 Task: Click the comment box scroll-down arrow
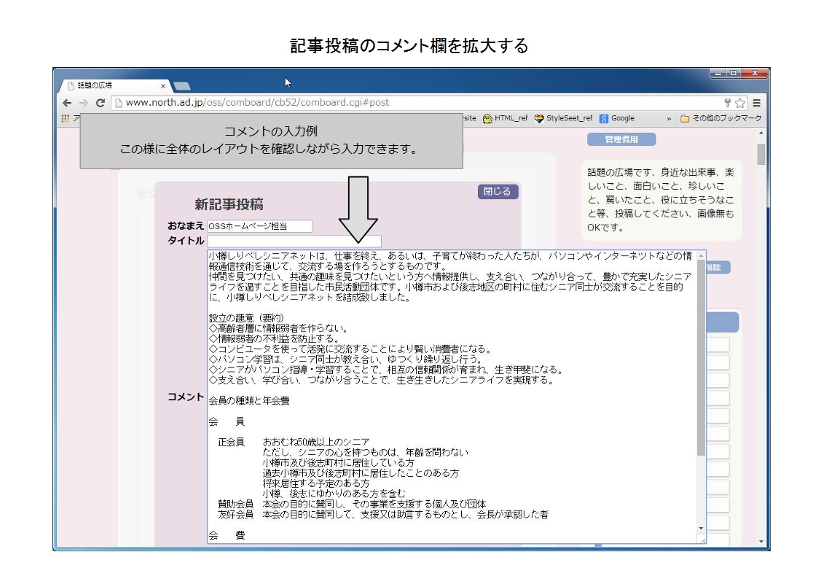[701, 528]
